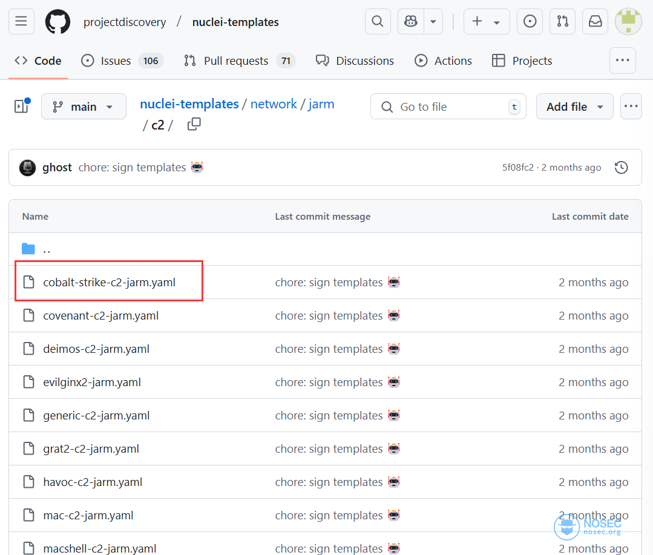
Task: Open the Pull requests count badge 71
Action: (x=286, y=61)
